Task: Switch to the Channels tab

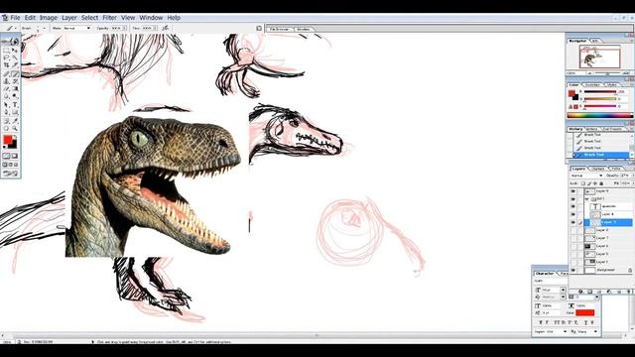Action: click(x=597, y=169)
